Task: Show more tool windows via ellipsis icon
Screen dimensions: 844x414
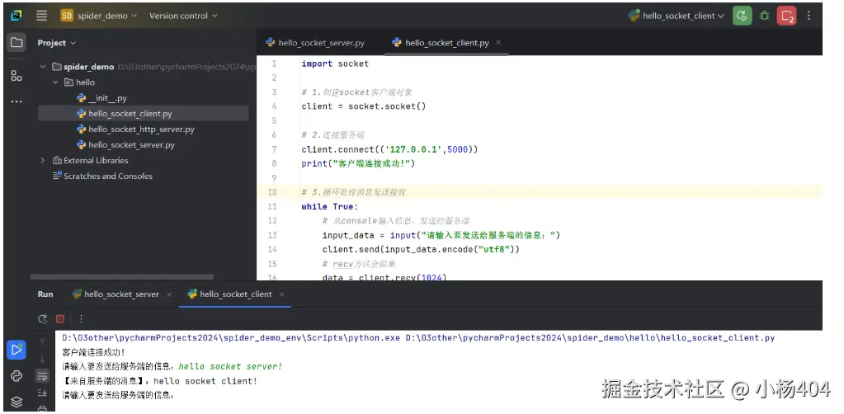Action: (x=17, y=101)
